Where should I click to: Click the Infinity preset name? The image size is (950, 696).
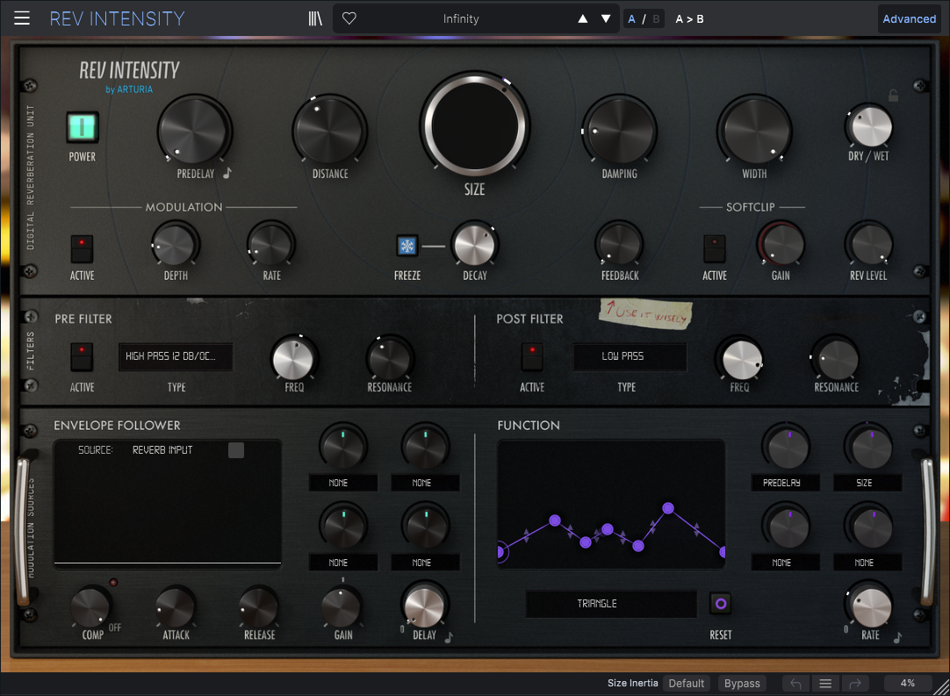tap(461, 18)
